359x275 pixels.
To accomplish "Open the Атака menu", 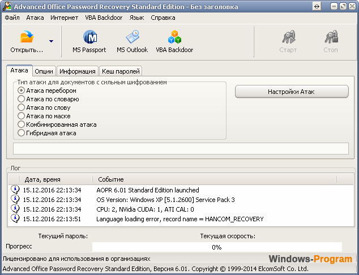I will [x=35, y=18].
